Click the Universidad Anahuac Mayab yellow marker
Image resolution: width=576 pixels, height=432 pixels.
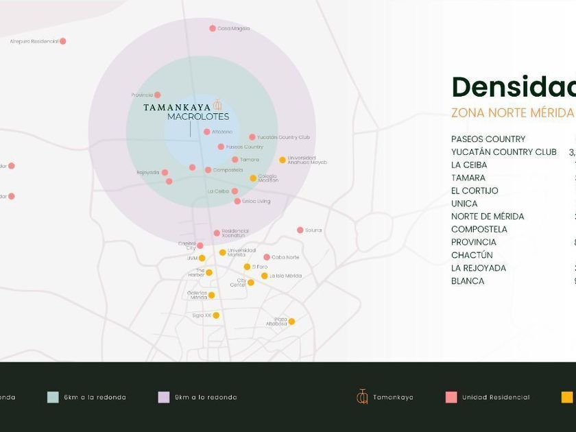pyautogui.click(x=283, y=160)
